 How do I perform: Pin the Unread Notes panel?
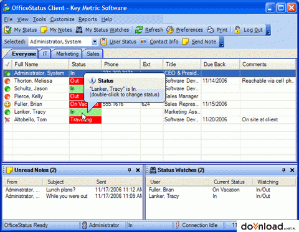click(130, 170)
